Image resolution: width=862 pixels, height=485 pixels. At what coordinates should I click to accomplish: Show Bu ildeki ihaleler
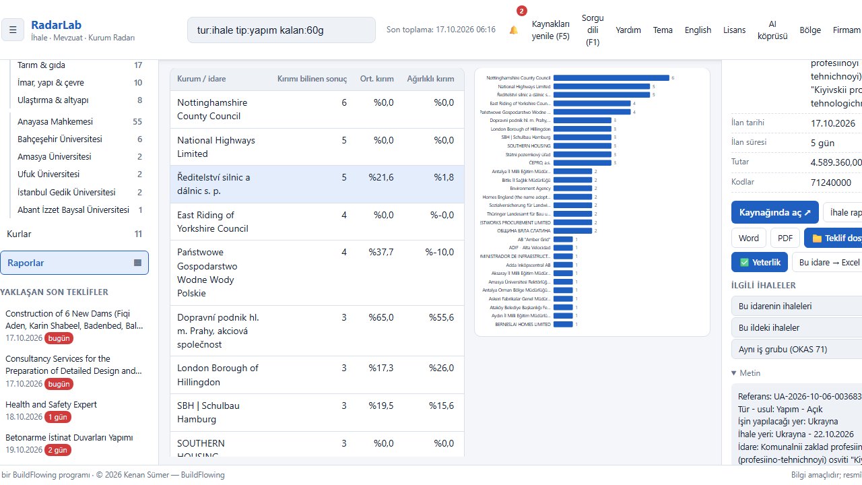pos(797,327)
